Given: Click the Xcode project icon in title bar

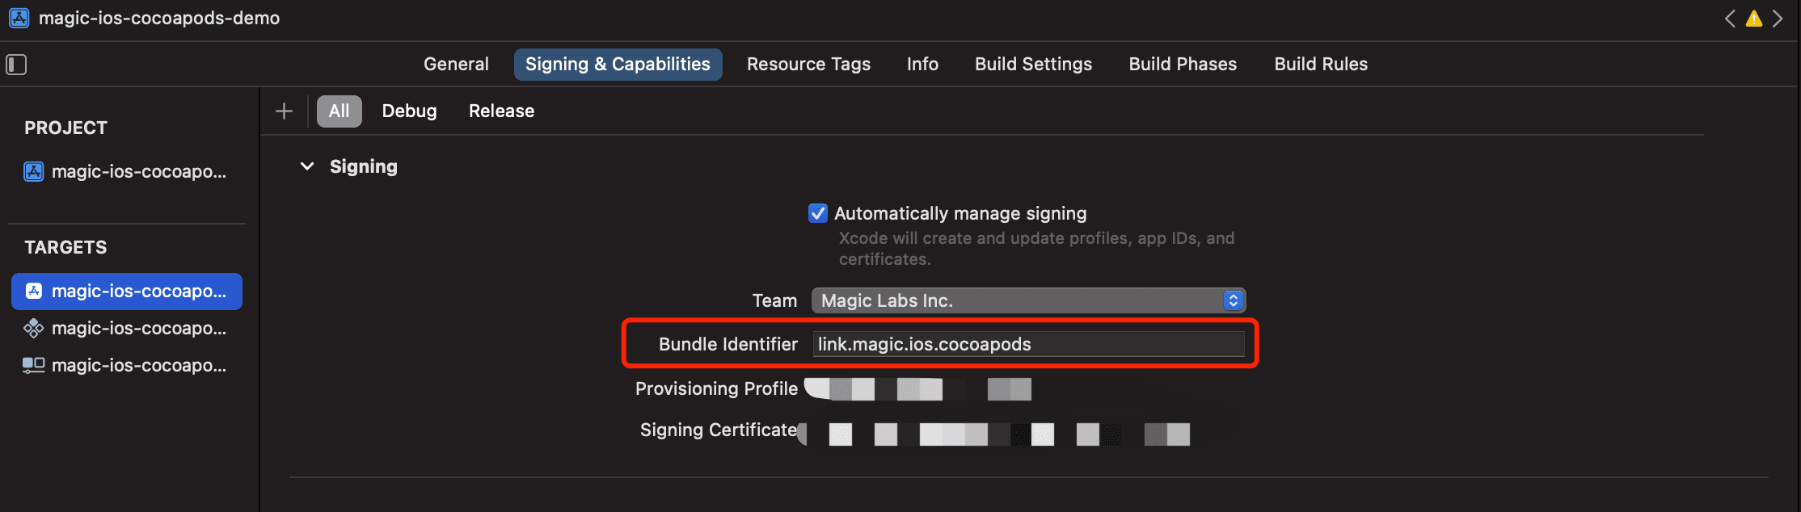Looking at the screenshot, I should pyautogui.click(x=19, y=18).
